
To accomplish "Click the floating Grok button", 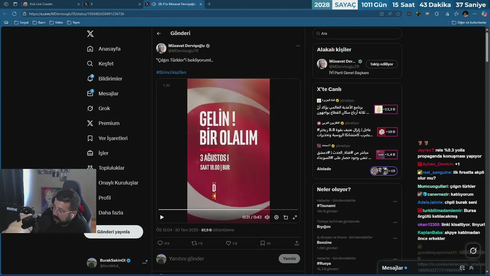I will click(x=473, y=251).
